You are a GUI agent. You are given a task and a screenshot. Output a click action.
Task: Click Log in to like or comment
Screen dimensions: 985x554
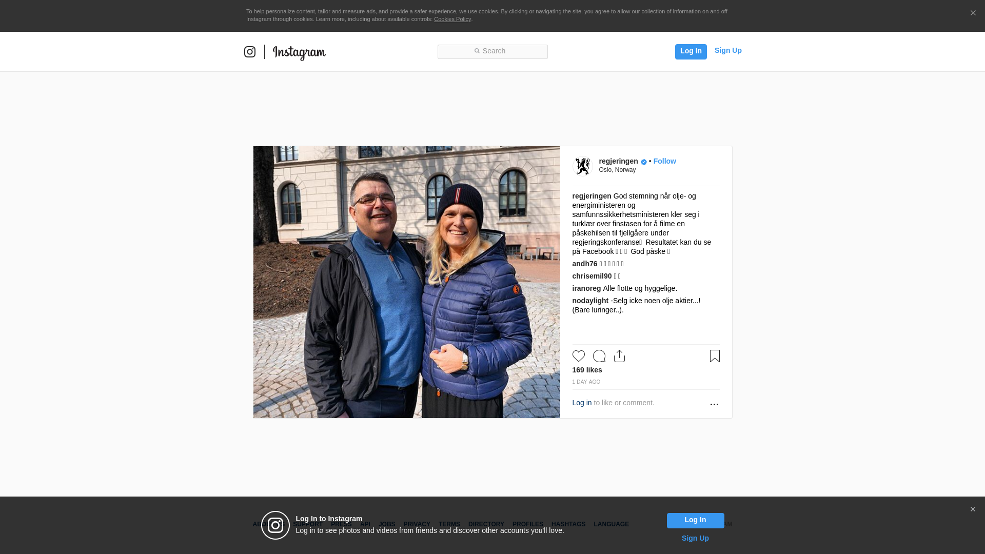(582, 403)
